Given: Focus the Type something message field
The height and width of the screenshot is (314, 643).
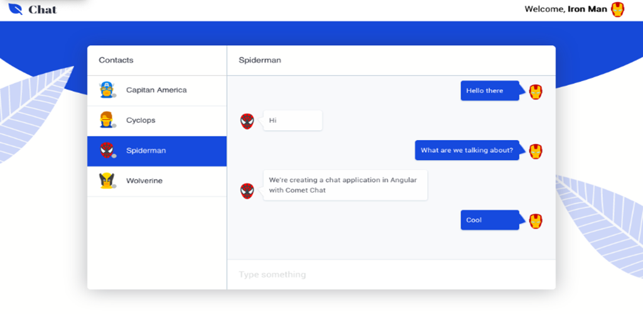Looking at the screenshot, I should [391, 274].
